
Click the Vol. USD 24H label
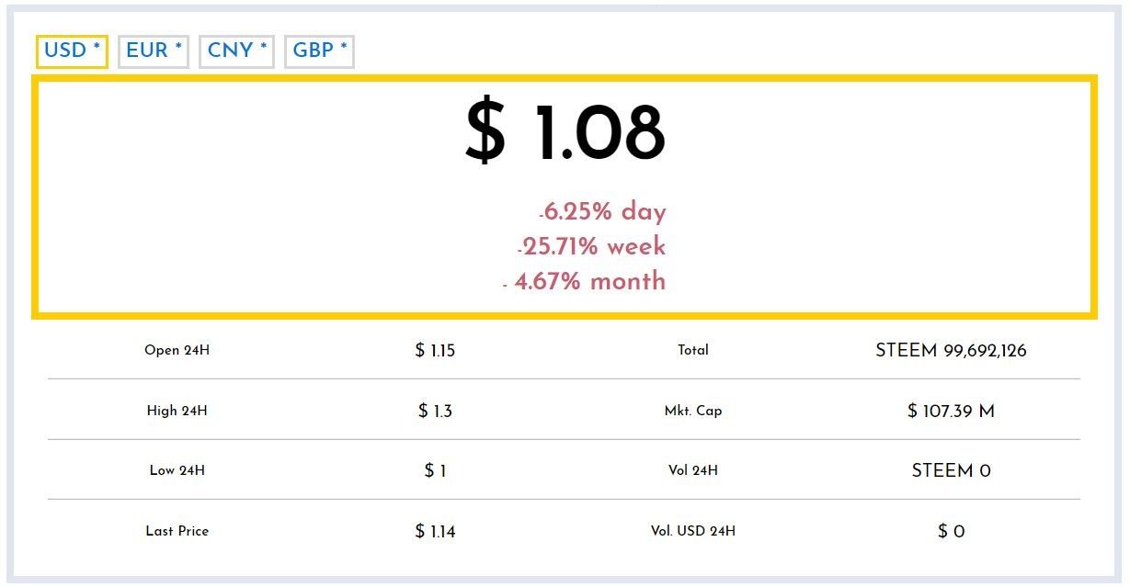pyautogui.click(x=693, y=531)
